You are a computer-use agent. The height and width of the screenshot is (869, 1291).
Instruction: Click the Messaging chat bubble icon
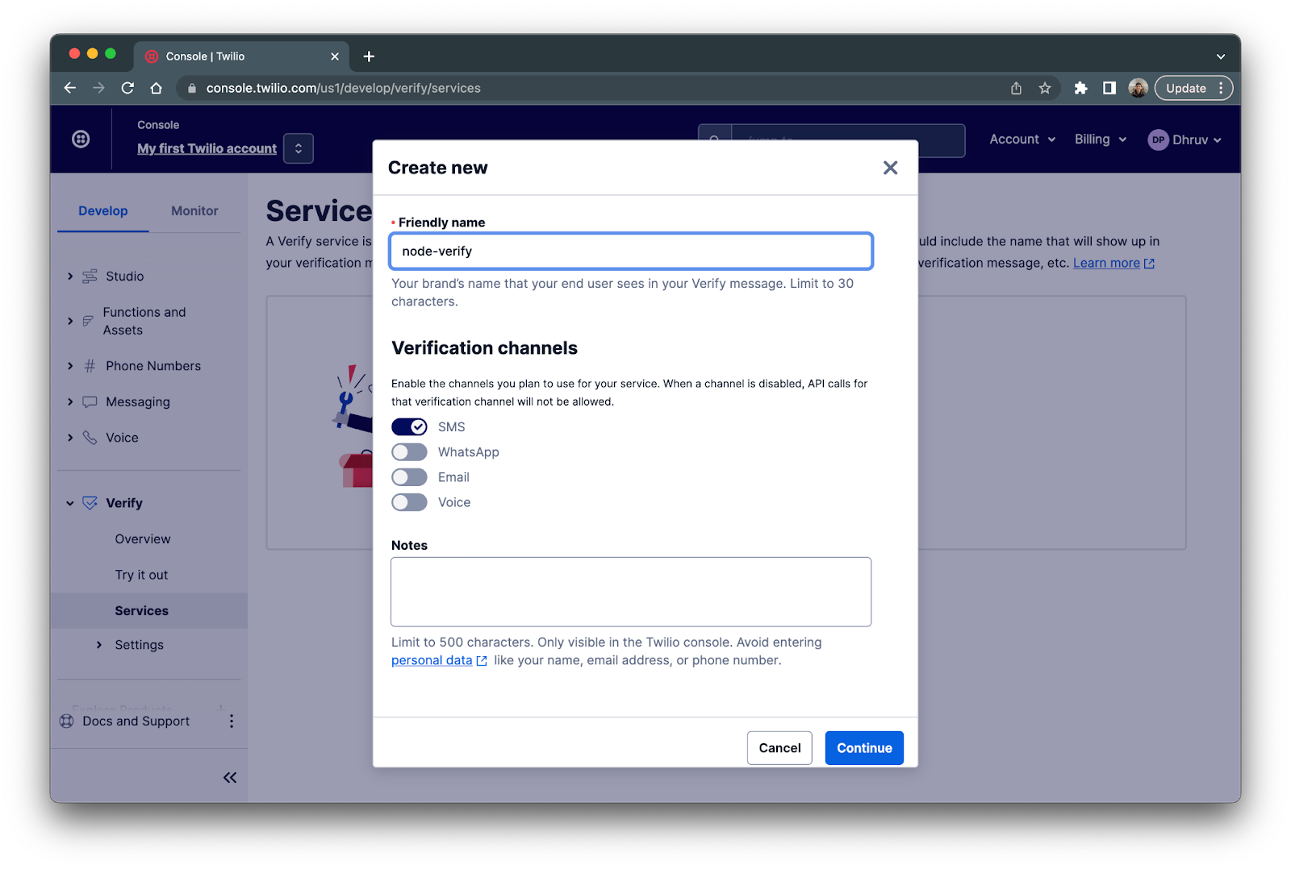click(90, 401)
